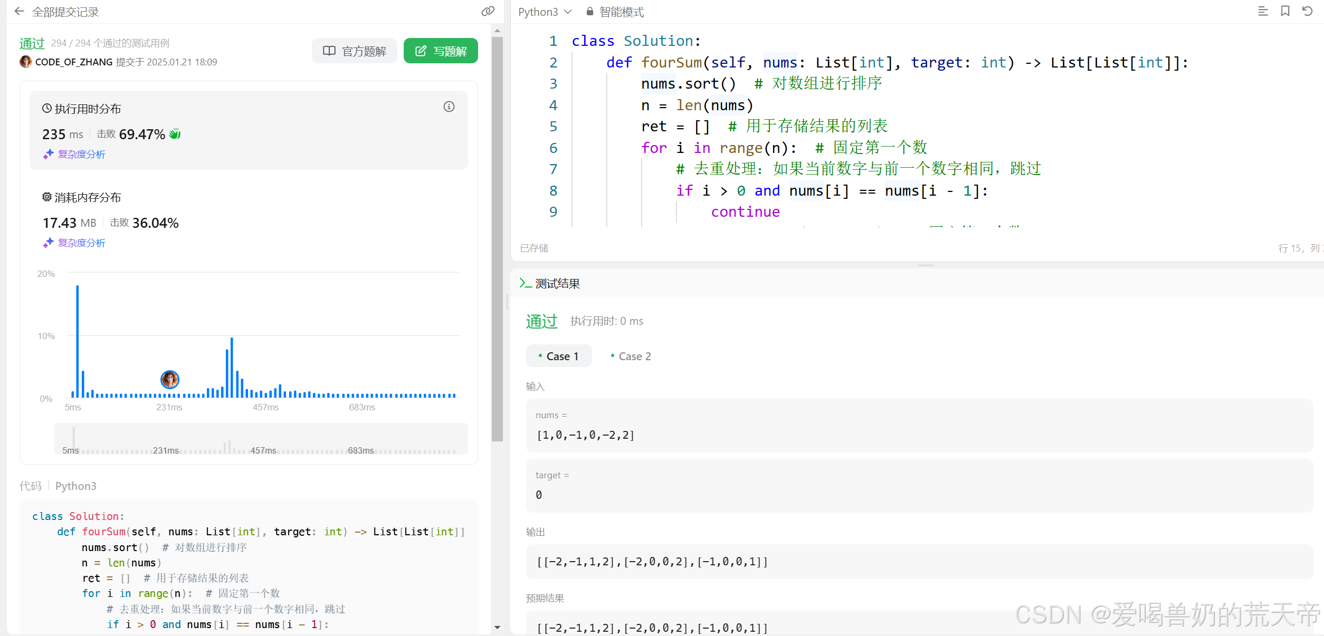The height and width of the screenshot is (636, 1324).
Task: Click the chart range overview slider
Action: [261, 439]
